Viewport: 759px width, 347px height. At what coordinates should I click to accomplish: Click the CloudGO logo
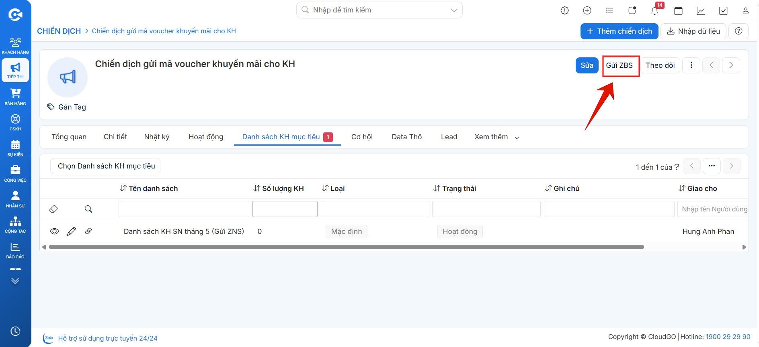[15, 15]
